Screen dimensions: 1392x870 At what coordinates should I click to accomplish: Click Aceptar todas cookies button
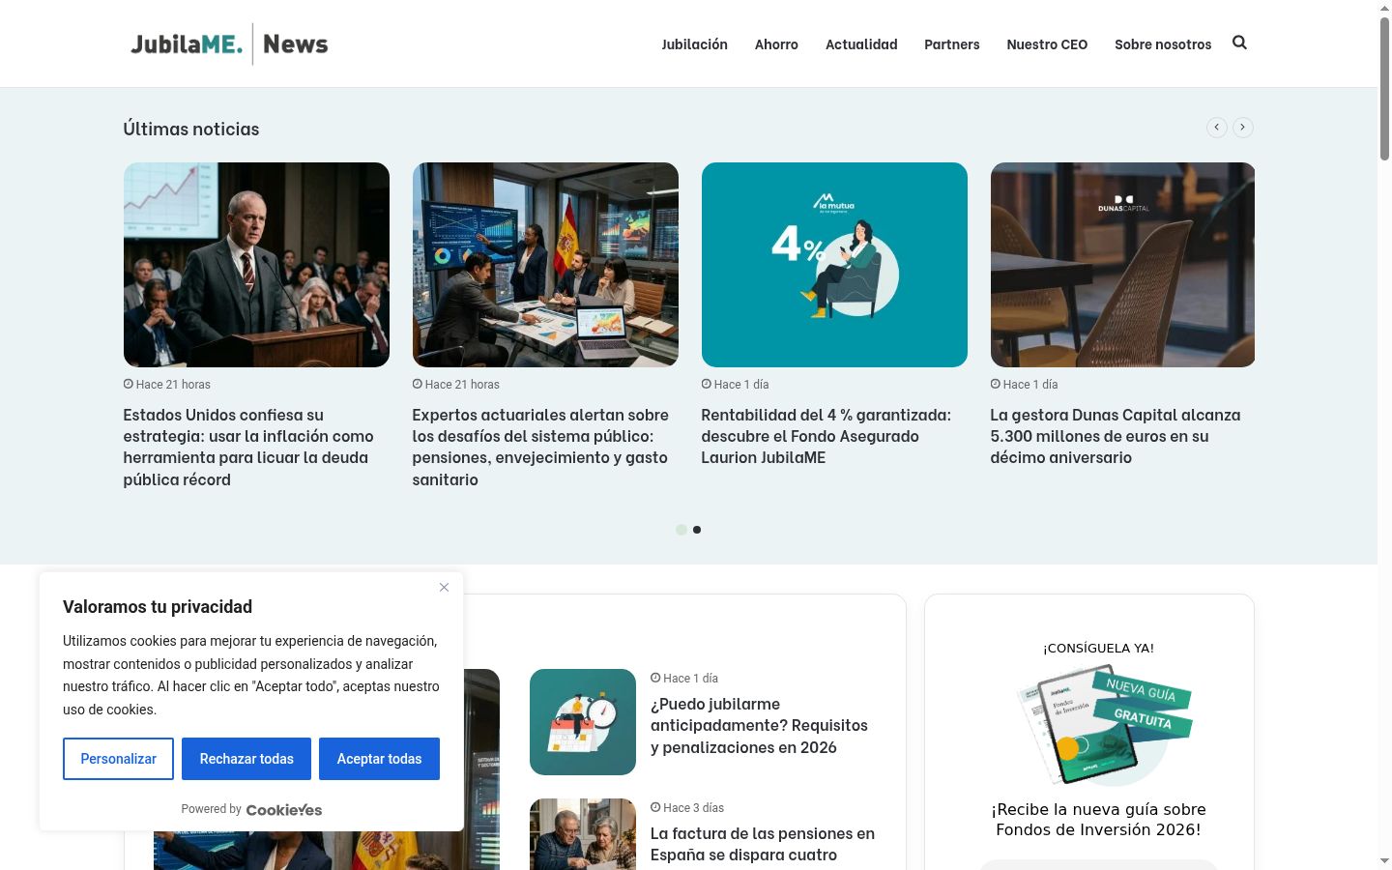tap(379, 759)
